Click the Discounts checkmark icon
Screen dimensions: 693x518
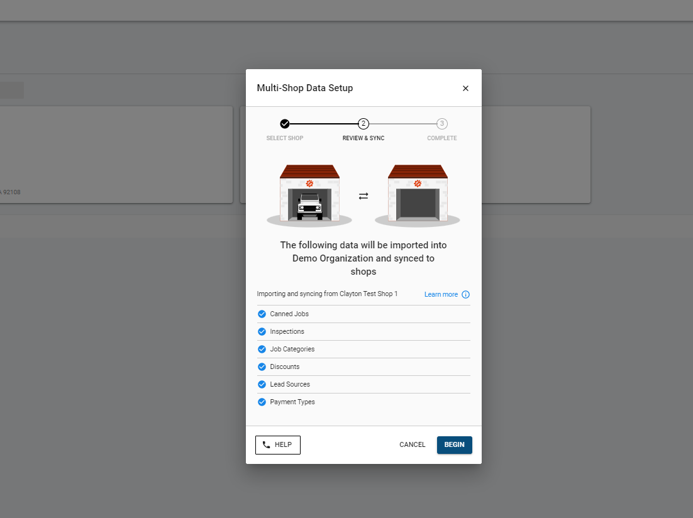click(262, 367)
